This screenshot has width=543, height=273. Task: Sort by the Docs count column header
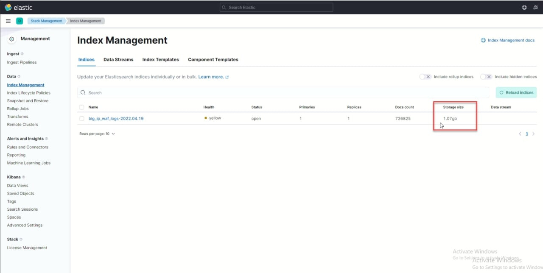coord(404,107)
